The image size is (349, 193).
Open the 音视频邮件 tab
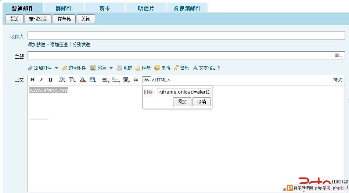[x=187, y=8]
